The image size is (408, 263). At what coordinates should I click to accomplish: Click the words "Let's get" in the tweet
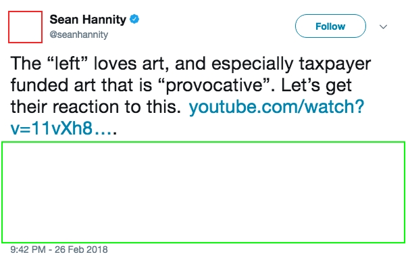(317, 86)
